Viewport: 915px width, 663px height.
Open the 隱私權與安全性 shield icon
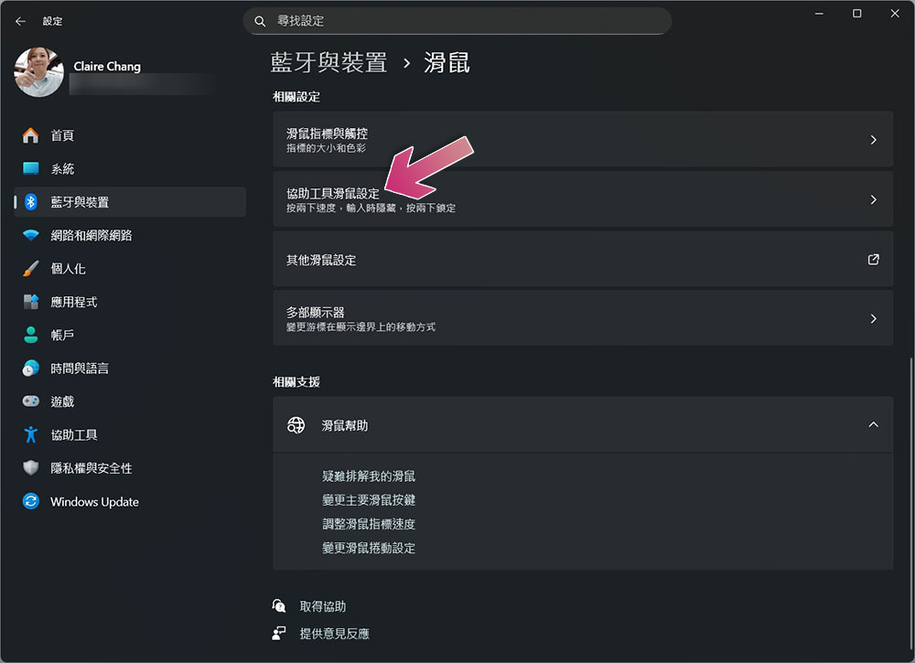click(30, 467)
